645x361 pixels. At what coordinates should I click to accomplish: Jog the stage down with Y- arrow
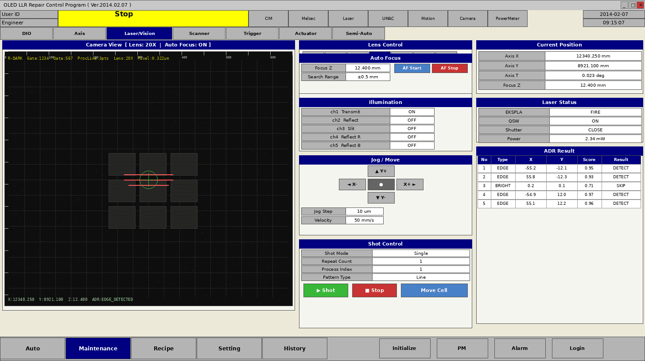[381, 198]
